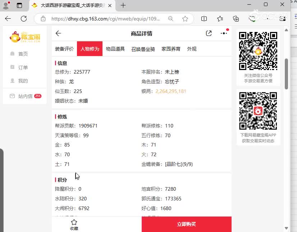Click the address bar URL
Screen dimensions: 297x232
point(105,19)
